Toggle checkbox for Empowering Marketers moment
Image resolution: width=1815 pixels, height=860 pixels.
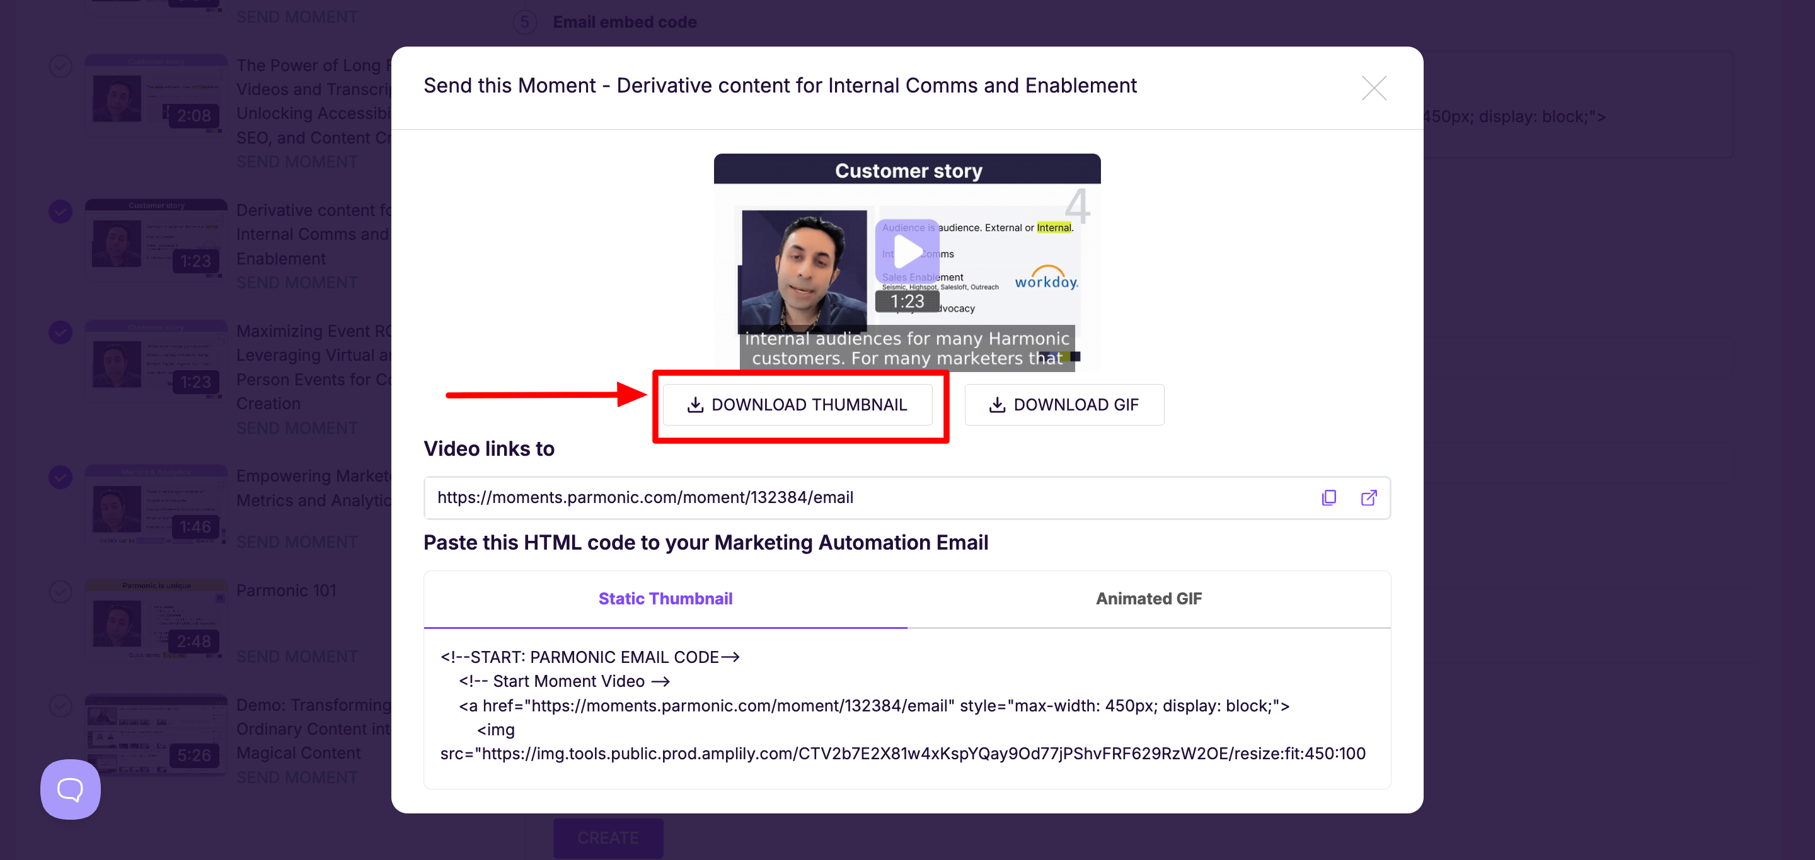[x=60, y=477]
